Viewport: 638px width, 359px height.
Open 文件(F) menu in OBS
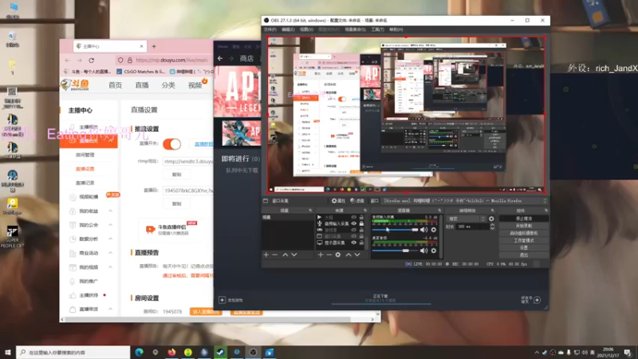click(270, 30)
